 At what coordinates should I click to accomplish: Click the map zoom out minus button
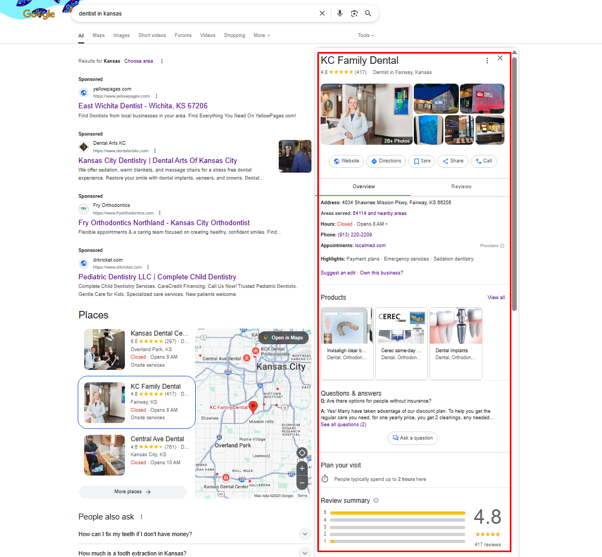302,483
